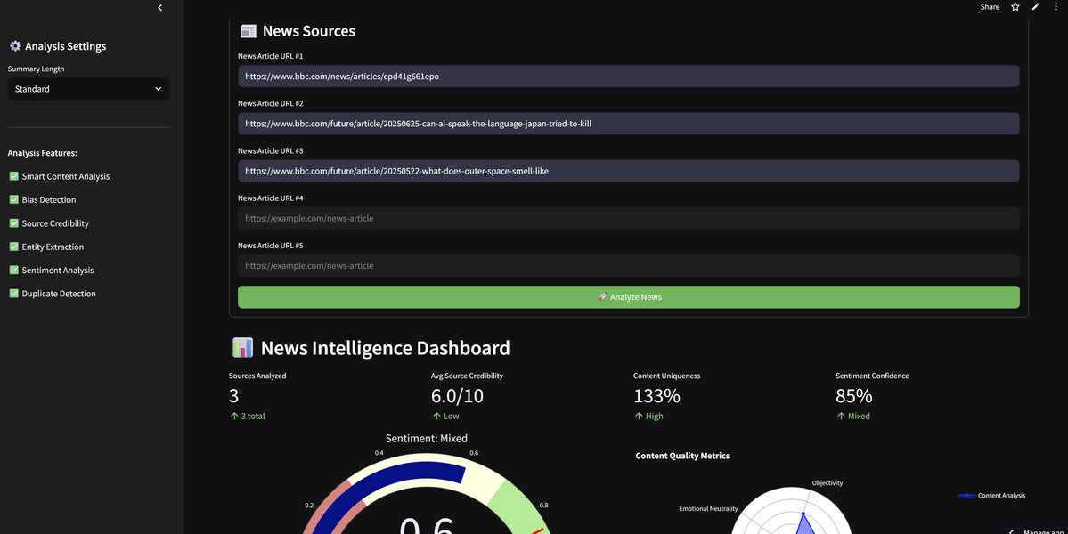Disable the Bias Detection checkbox
1068x534 pixels.
coord(13,199)
